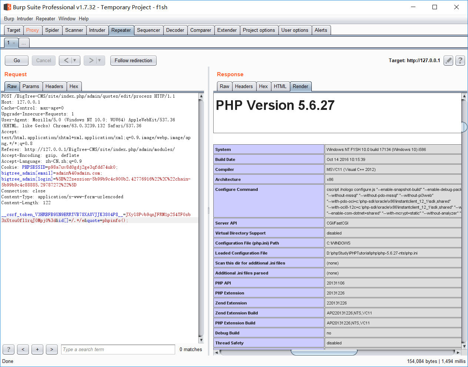Select the Response Raw tab
Screen dimensions: 468x367
click(x=225, y=87)
